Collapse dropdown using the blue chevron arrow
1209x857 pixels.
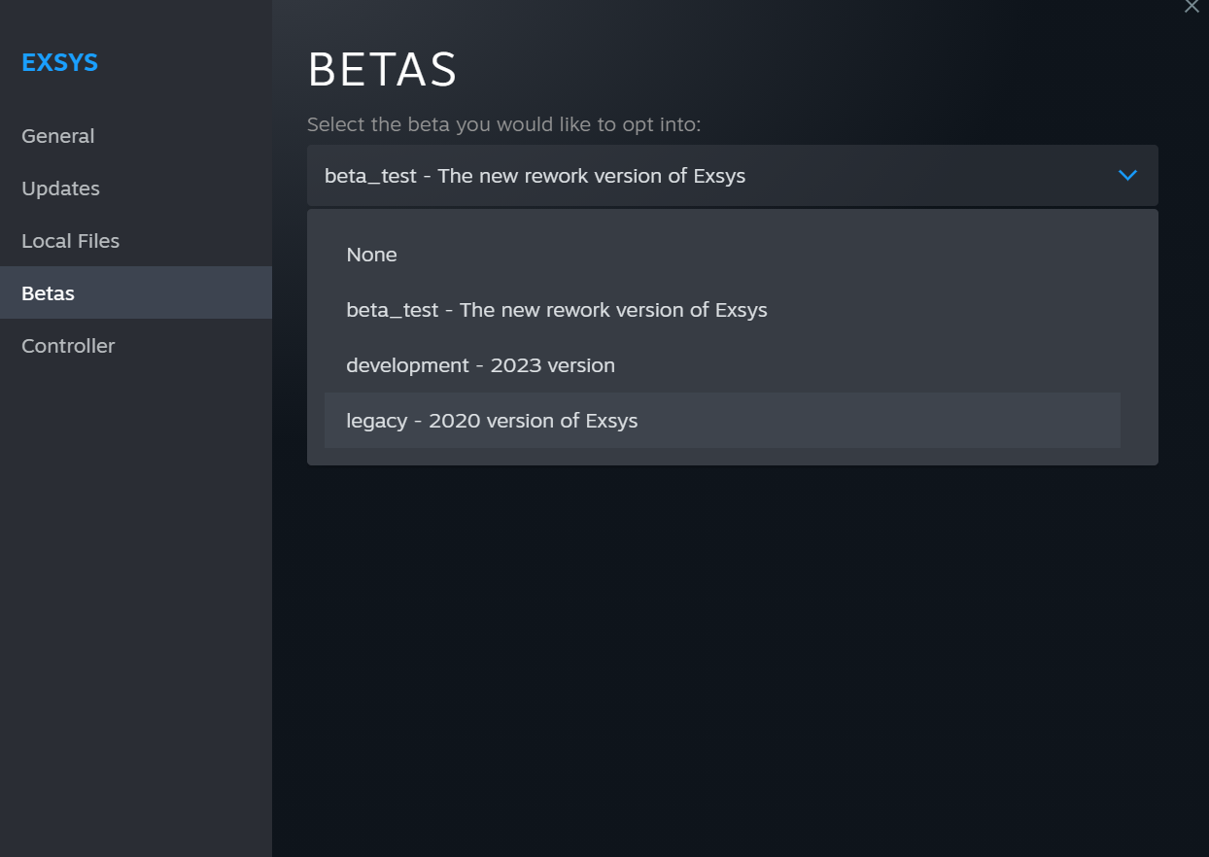(1127, 176)
